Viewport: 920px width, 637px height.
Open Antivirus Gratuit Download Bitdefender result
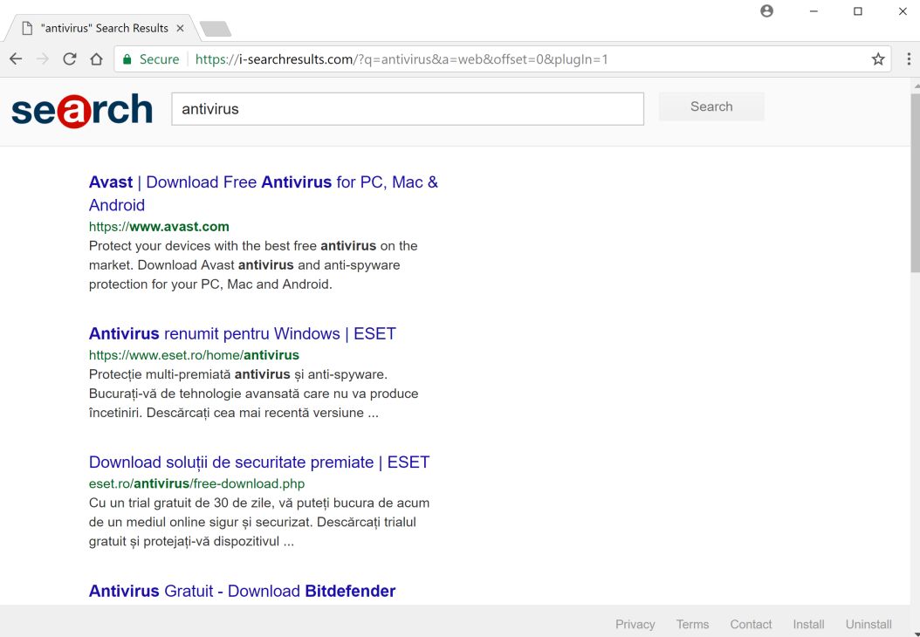pyautogui.click(x=243, y=591)
